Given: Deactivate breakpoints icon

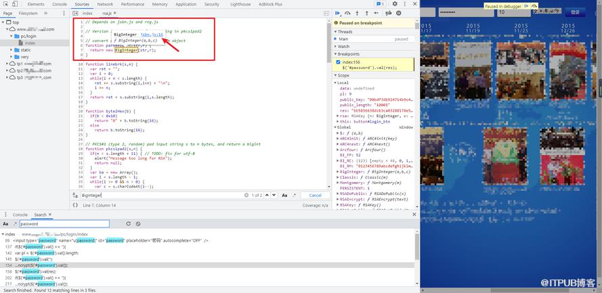Looking at the screenshot, I should pyautogui.click(x=389, y=13).
